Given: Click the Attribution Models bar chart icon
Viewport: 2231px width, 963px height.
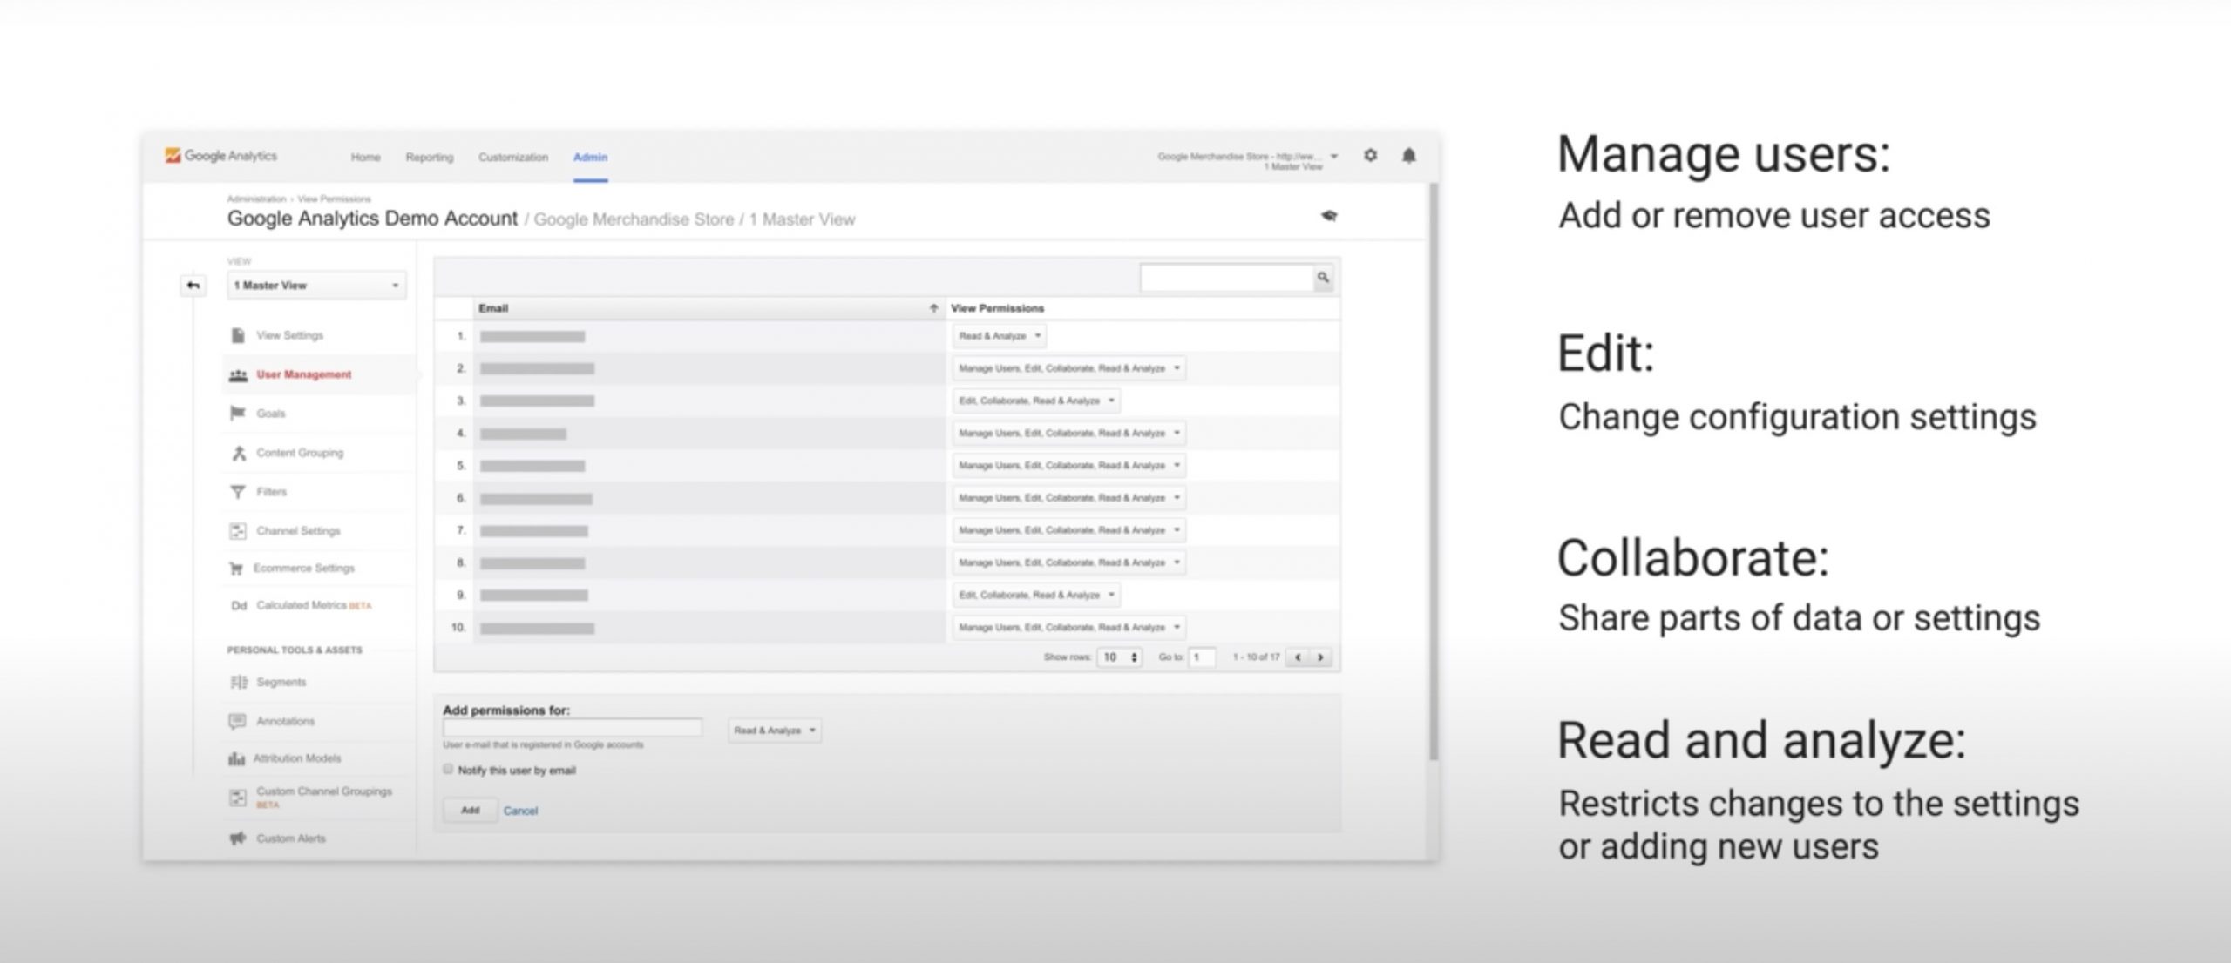Looking at the screenshot, I should (236, 758).
